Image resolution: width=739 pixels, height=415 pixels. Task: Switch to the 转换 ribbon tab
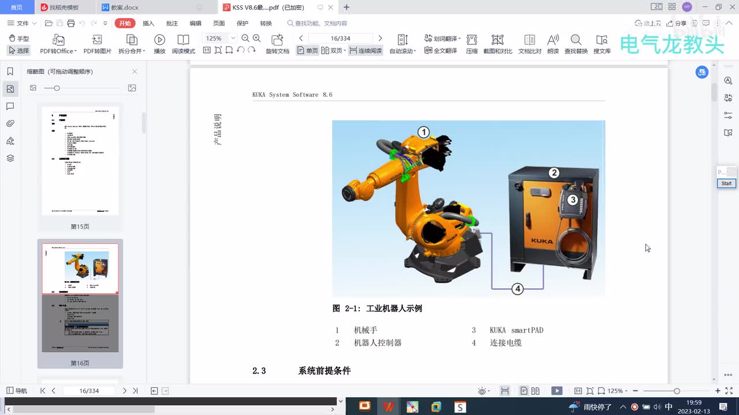tap(266, 23)
